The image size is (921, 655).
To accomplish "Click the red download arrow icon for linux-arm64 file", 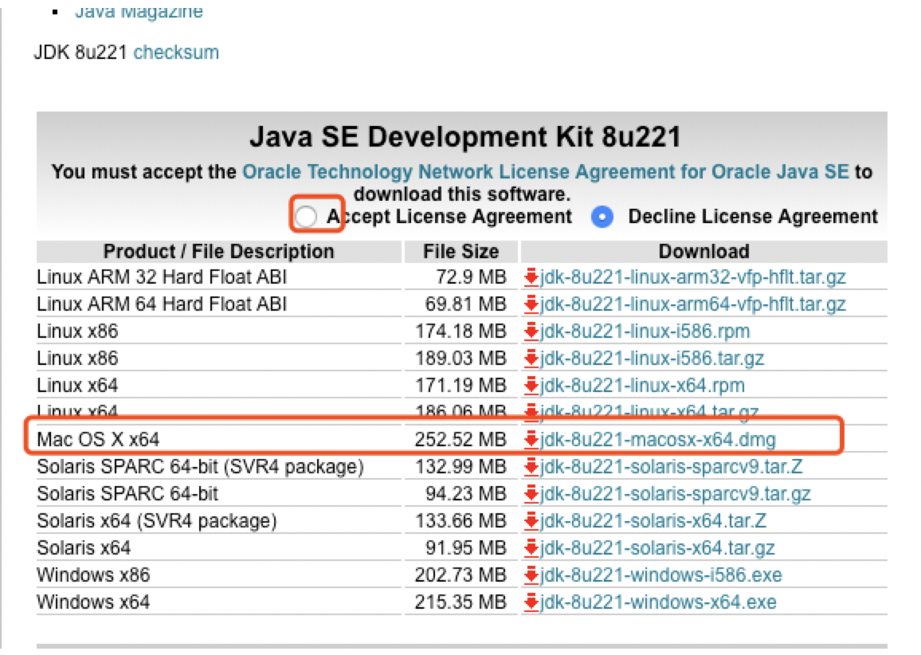I will (x=531, y=304).
